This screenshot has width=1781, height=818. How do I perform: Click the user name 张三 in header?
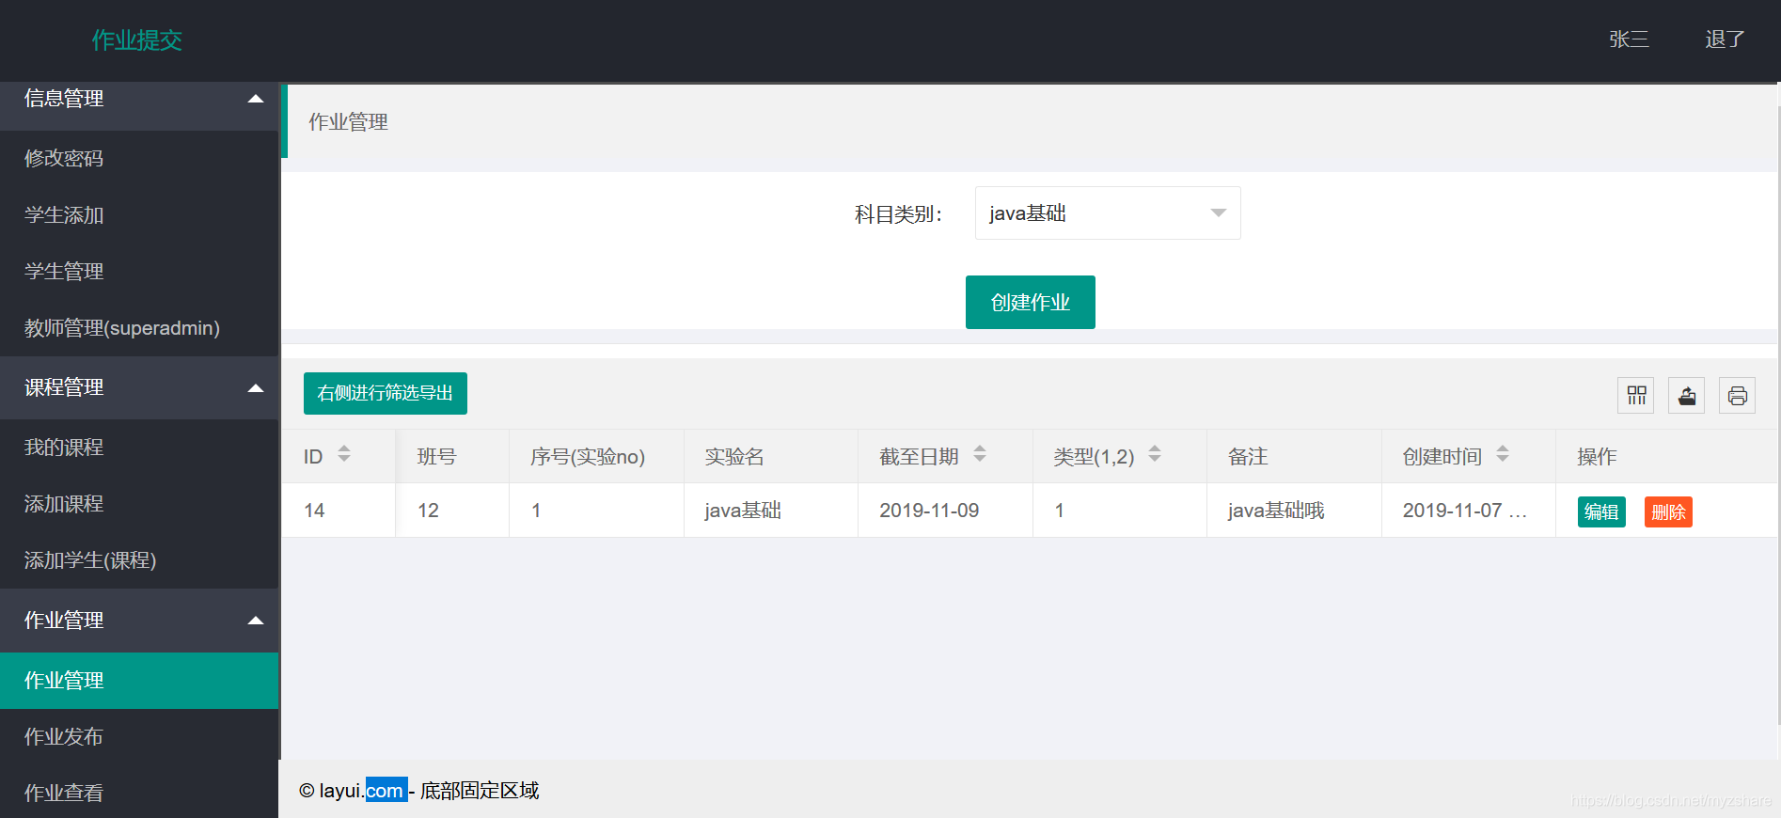pos(1629,39)
